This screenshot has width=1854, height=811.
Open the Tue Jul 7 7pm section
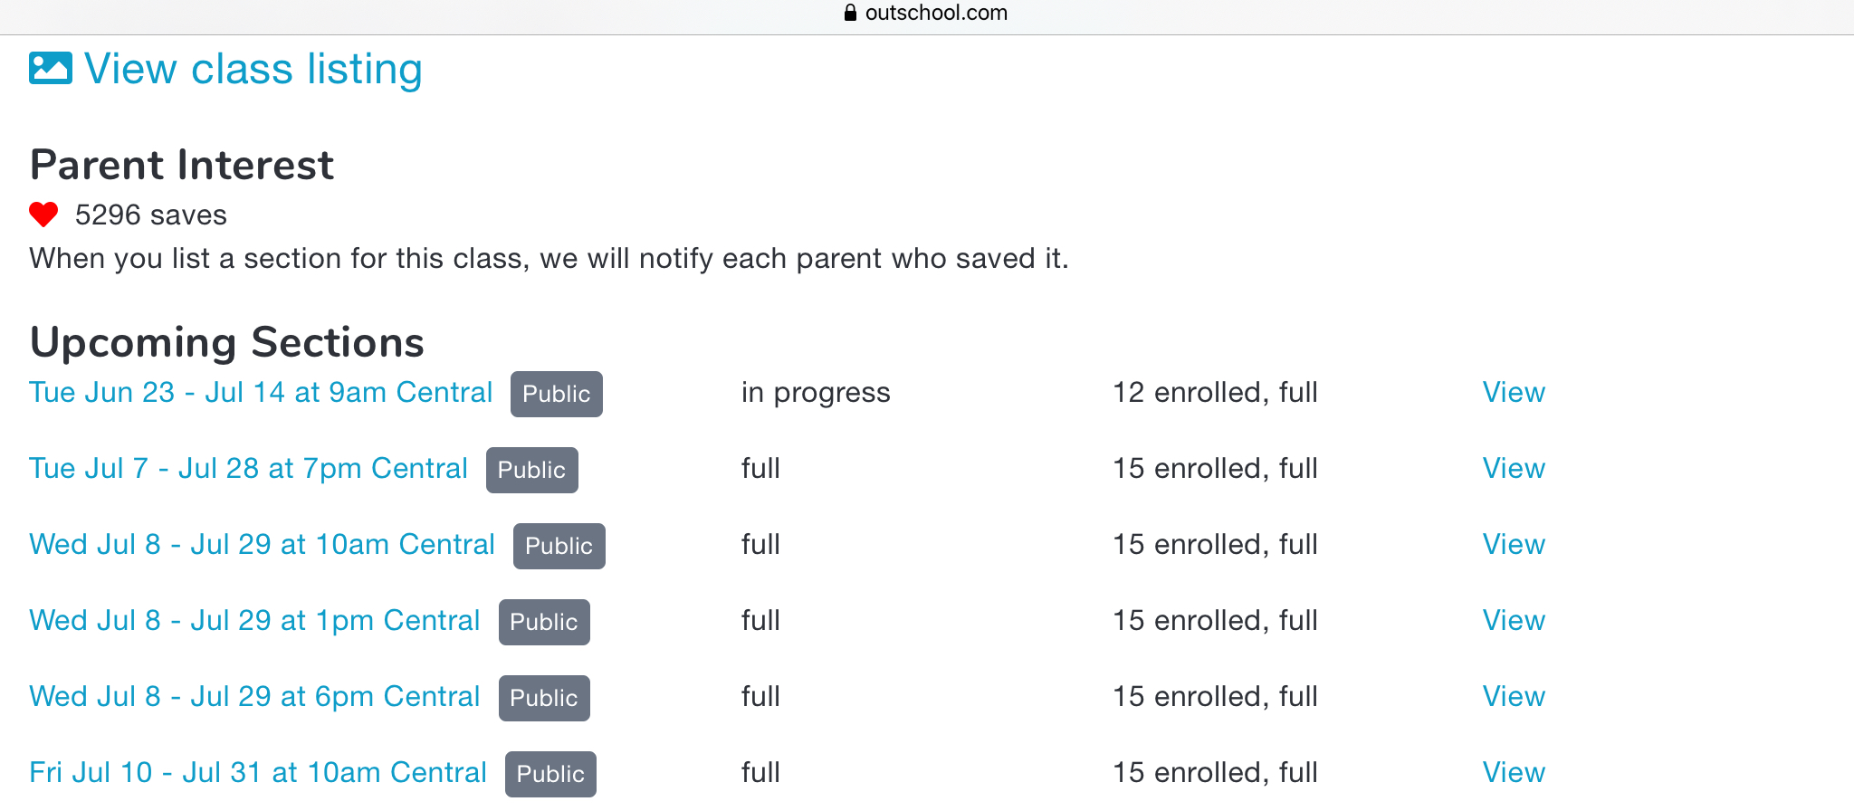(x=248, y=469)
